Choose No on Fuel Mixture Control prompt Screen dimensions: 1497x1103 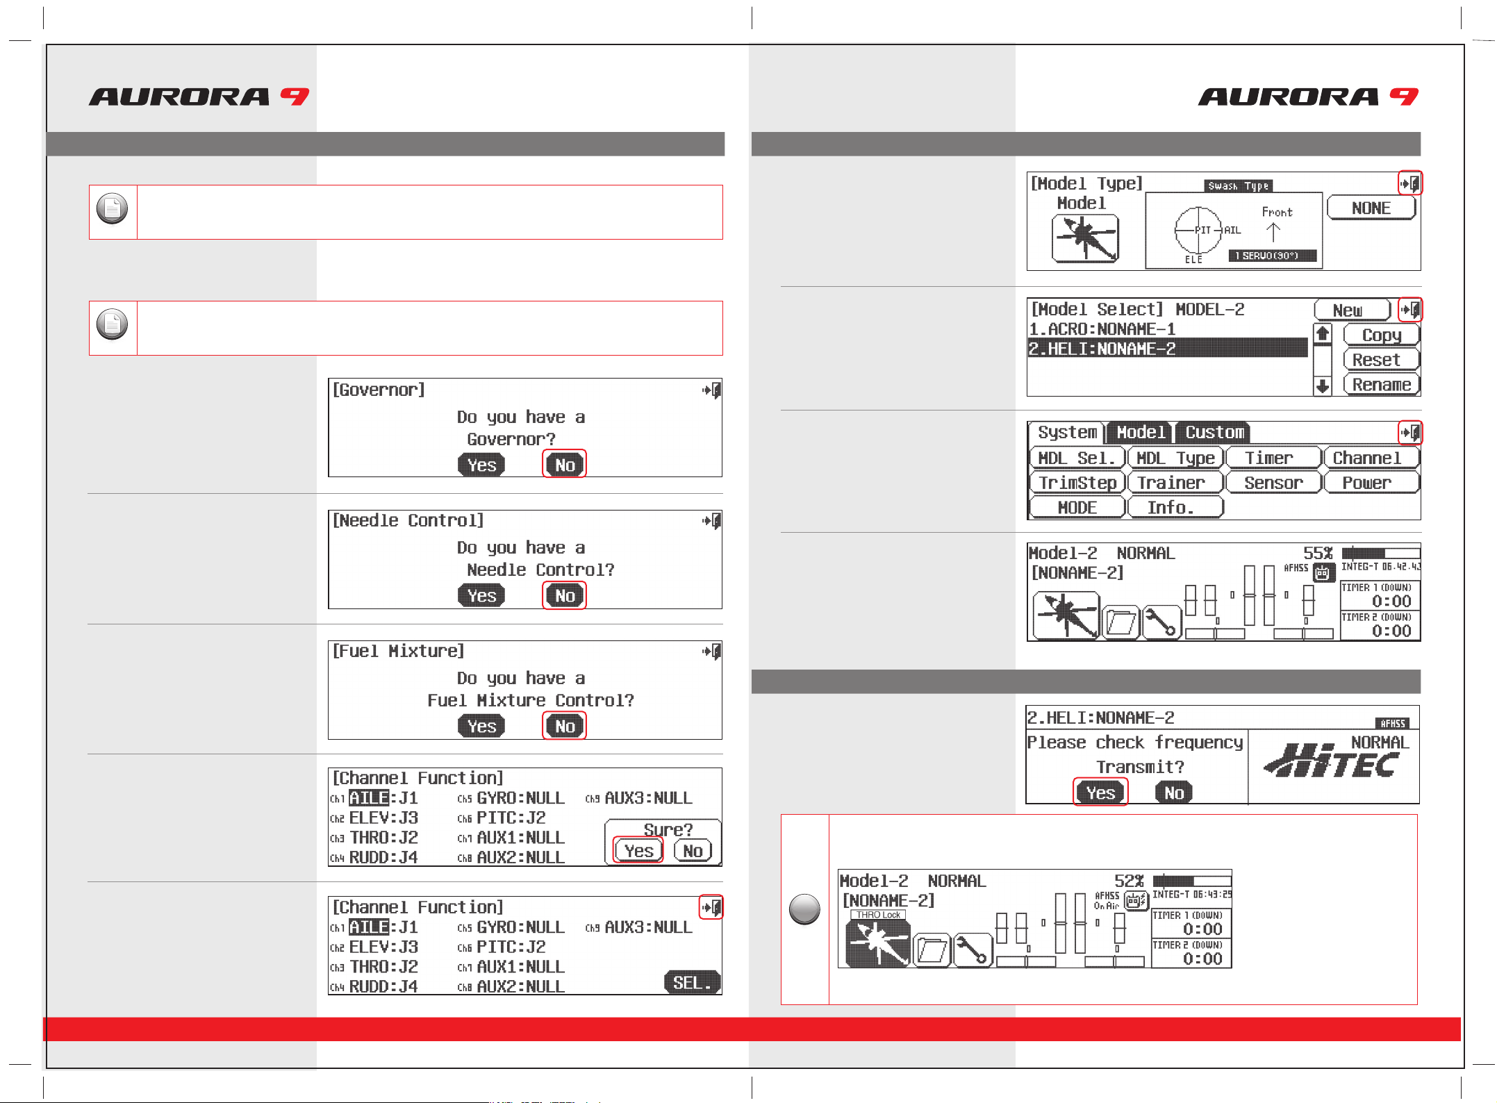point(565,726)
